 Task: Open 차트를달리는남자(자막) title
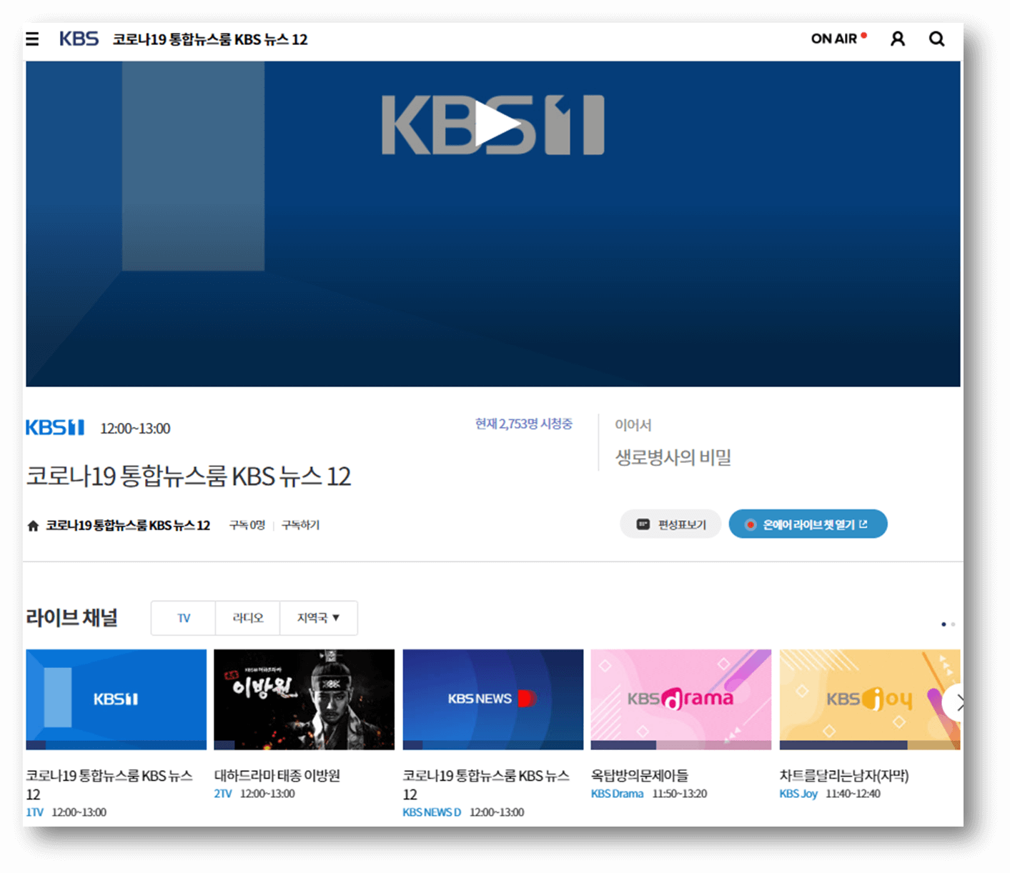click(844, 776)
